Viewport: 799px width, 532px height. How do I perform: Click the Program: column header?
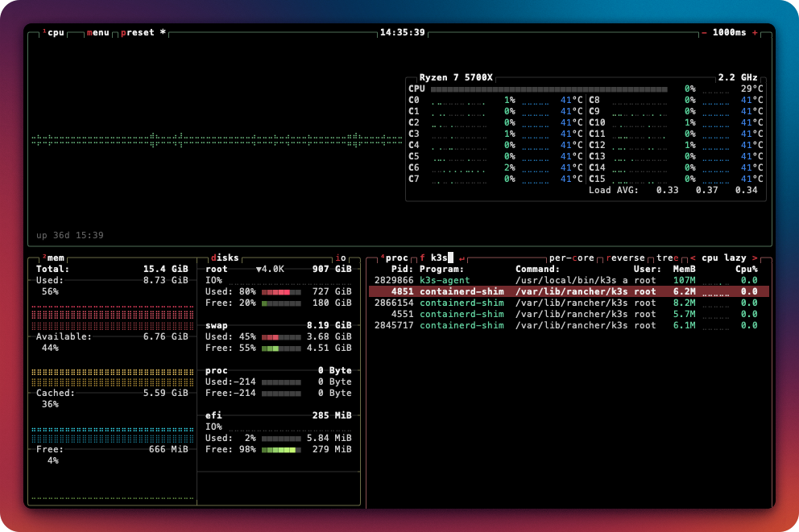pos(442,270)
